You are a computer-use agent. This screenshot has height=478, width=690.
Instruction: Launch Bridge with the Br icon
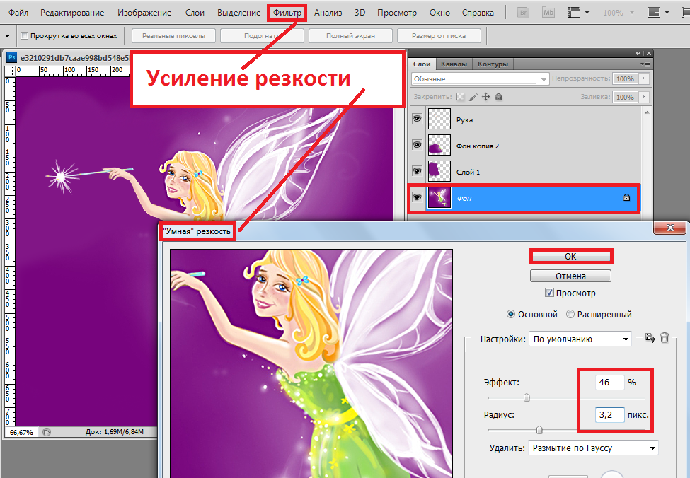524,13
